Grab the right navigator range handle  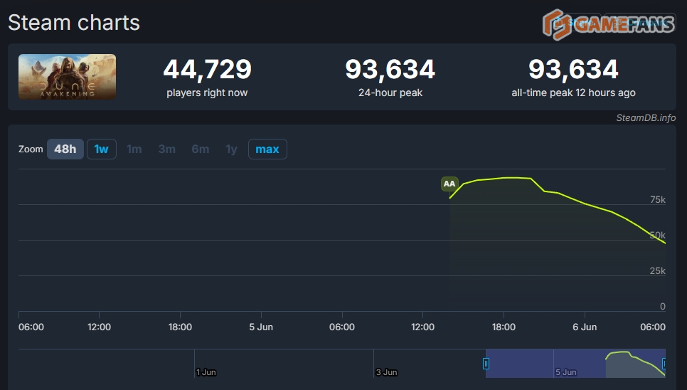click(x=664, y=363)
